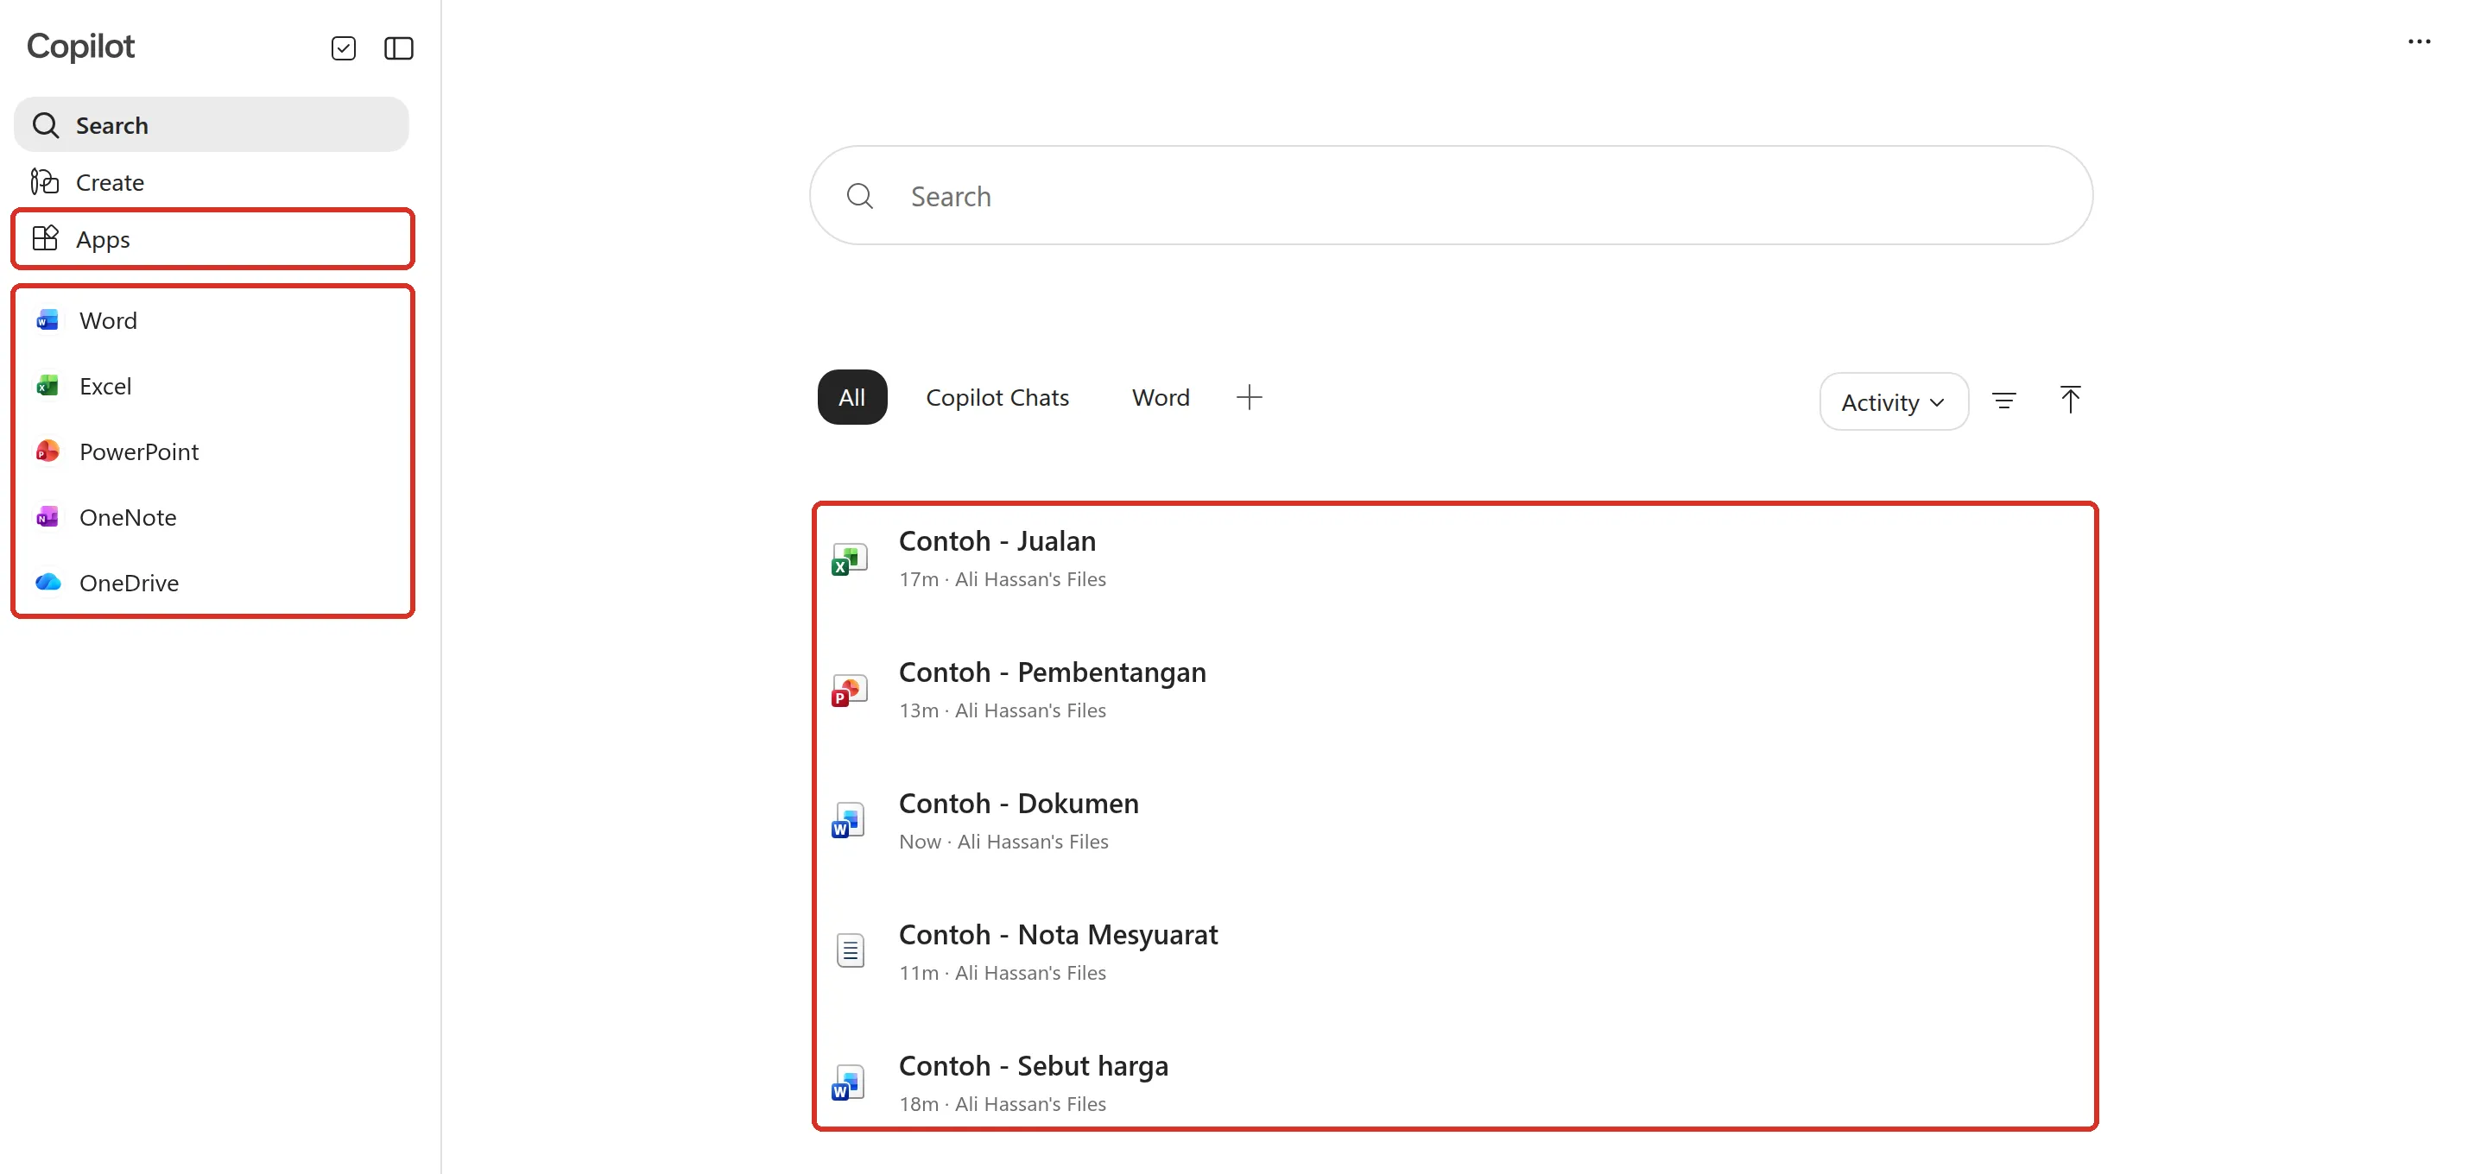Viewport: 2487px width, 1174px height.
Task: Click Excel icon of Contoh - Jualan
Action: pyautogui.click(x=850, y=559)
